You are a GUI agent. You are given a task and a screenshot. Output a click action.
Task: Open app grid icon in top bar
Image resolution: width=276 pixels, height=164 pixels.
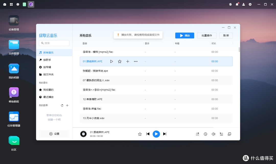pyautogui.click(x=11, y=4)
